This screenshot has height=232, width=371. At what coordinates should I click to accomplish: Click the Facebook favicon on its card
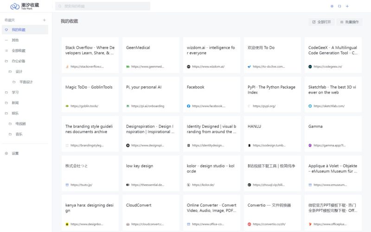189,106
